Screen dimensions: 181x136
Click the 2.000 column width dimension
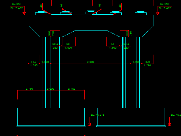(50, 89)
